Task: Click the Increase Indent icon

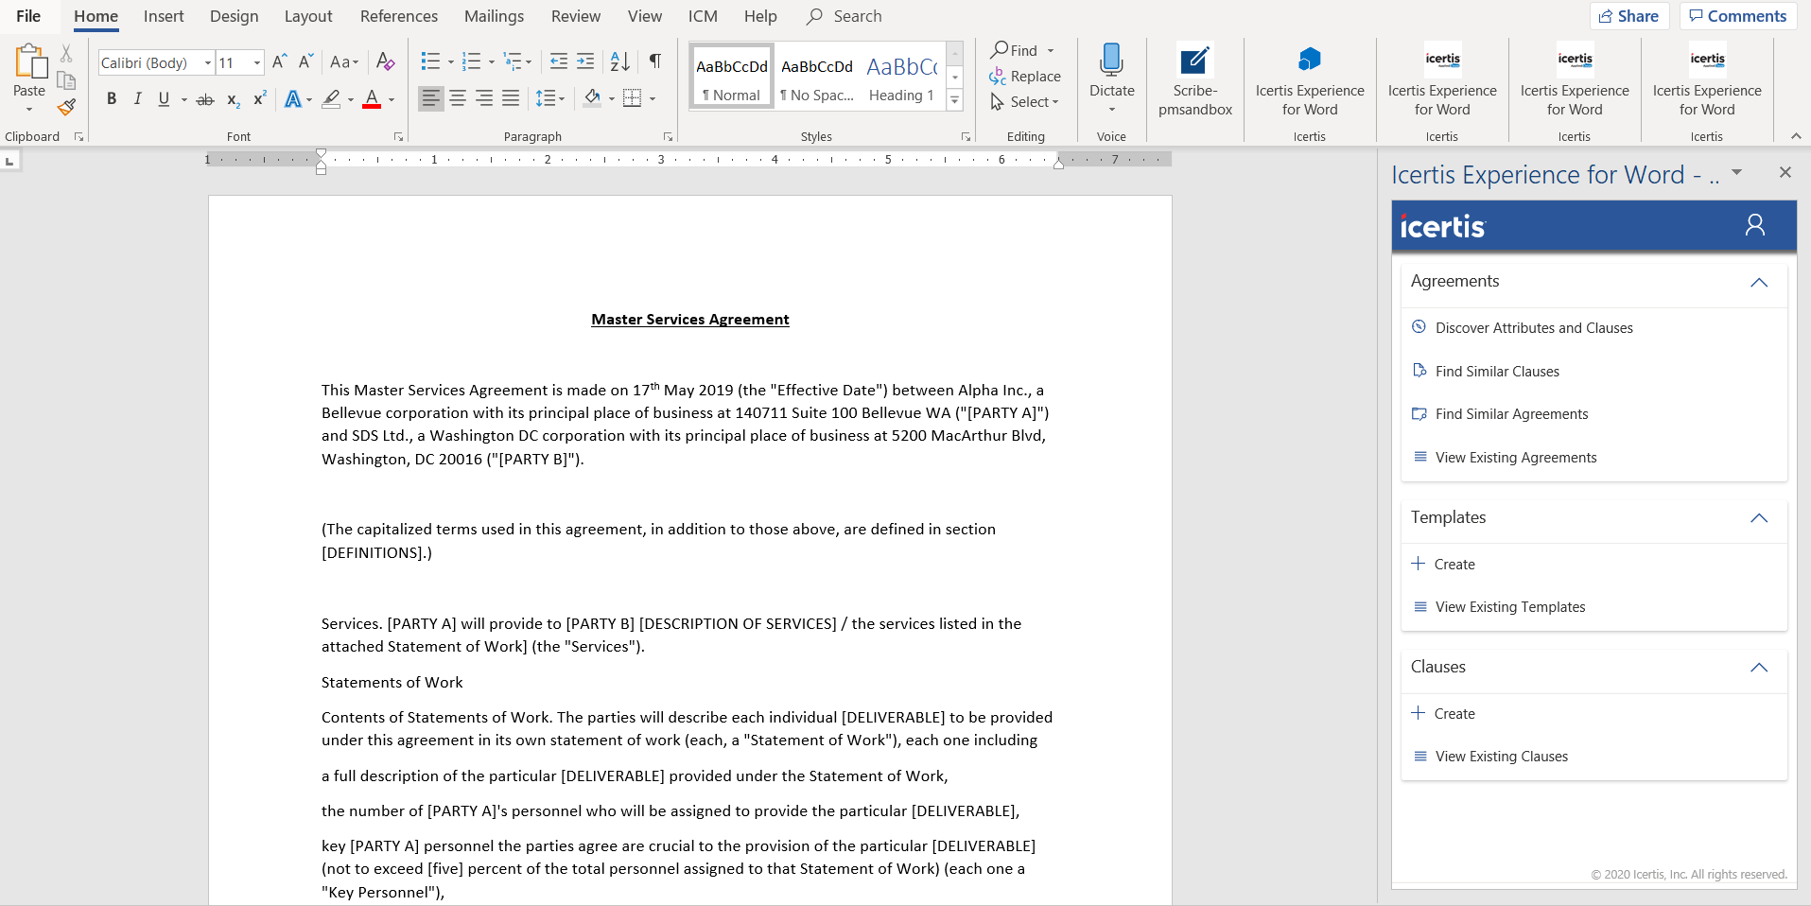Action: pos(585,61)
